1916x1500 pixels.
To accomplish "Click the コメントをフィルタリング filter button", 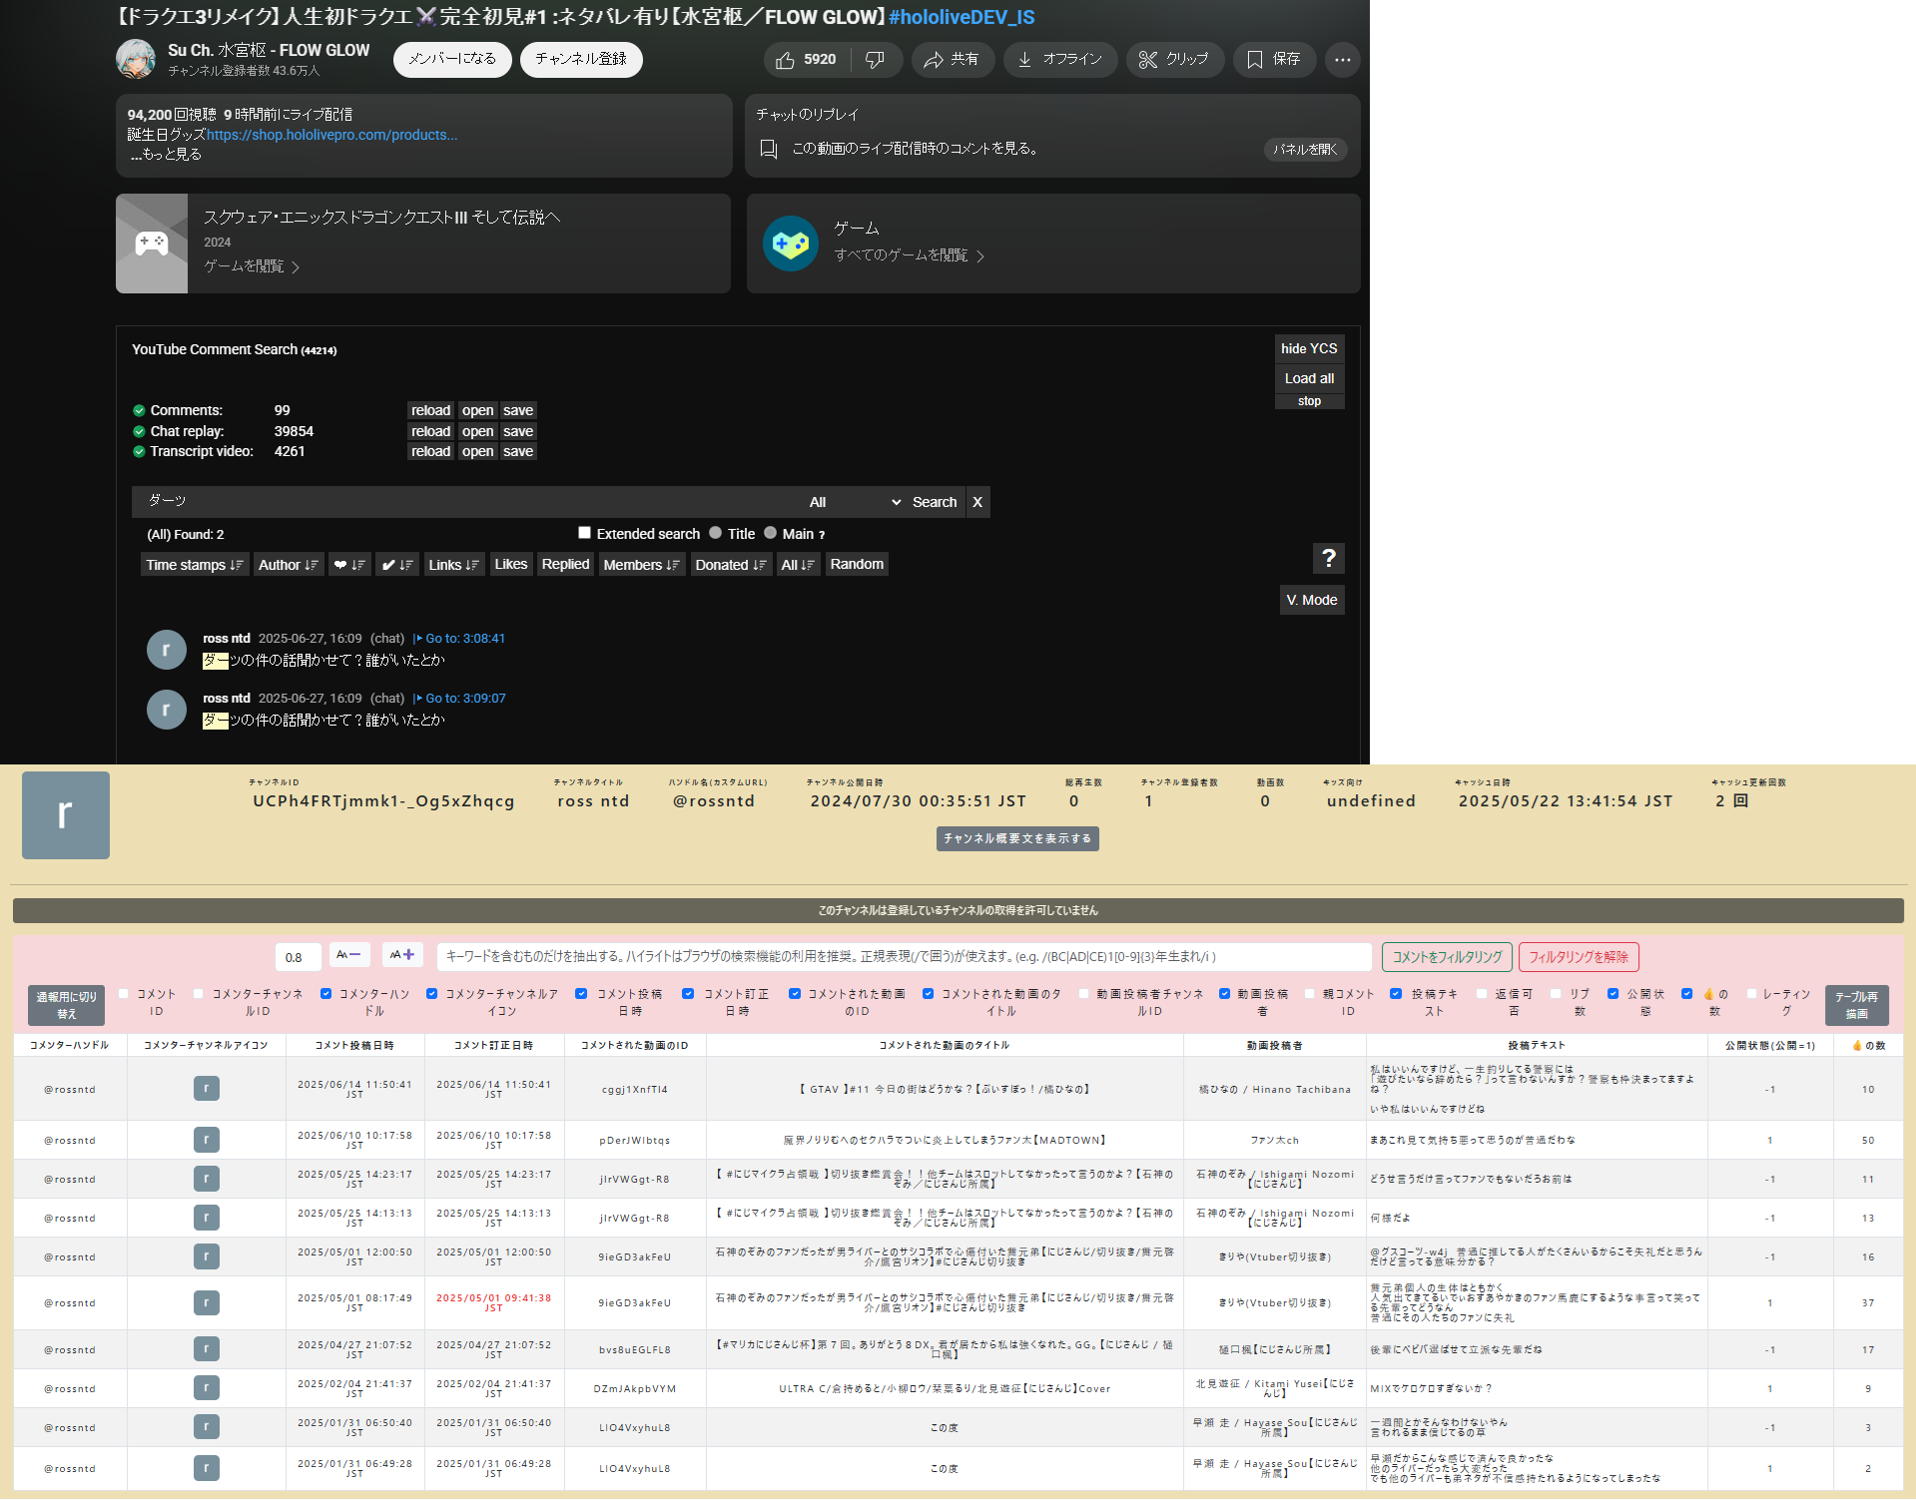I will pyautogui.click(x=1447, y=957).
